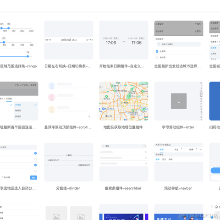
Task: Close the upper 热榜 tab with its X
Action: click(x=197, y=148)
